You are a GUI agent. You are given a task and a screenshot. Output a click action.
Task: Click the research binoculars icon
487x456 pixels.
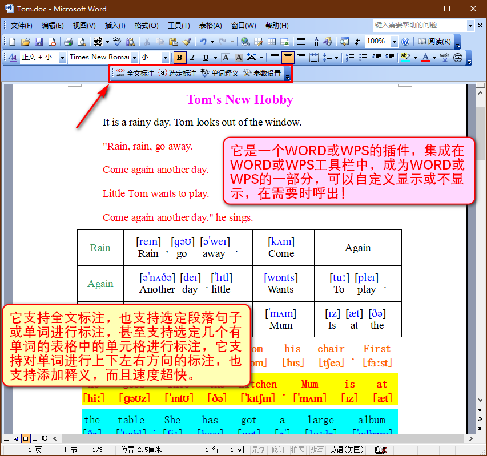point(130,42)
